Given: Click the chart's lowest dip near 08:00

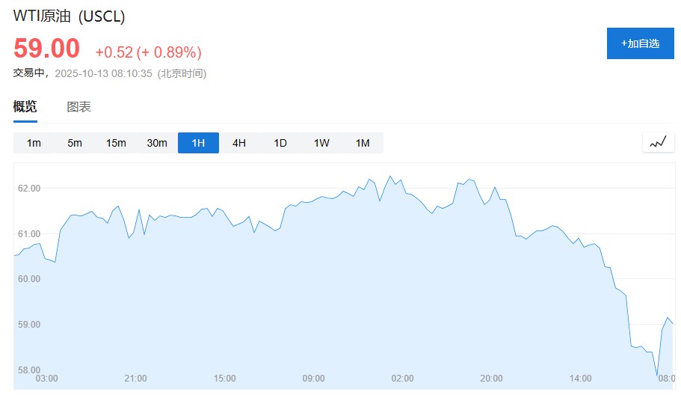Looking at the screenshot, I should [x=657, y=375].
